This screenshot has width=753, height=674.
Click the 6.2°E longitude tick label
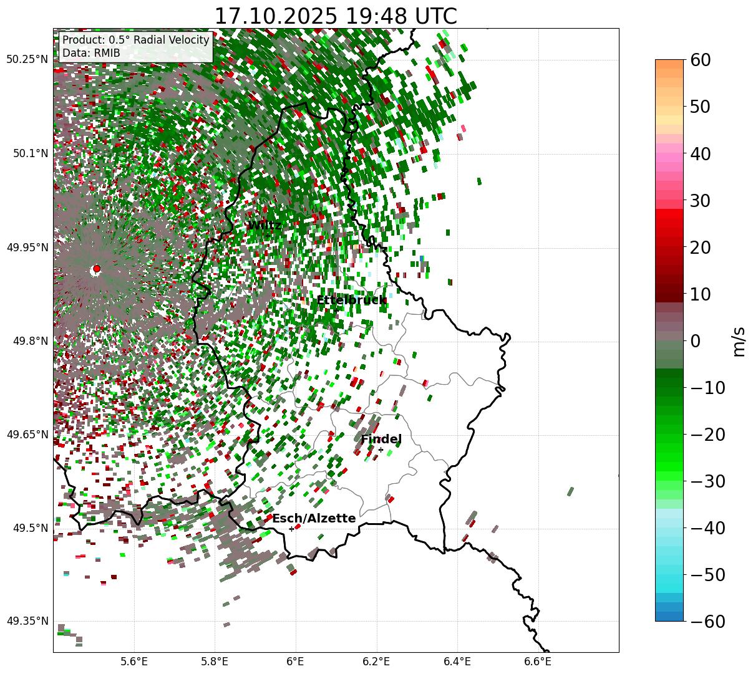(376, 662)
